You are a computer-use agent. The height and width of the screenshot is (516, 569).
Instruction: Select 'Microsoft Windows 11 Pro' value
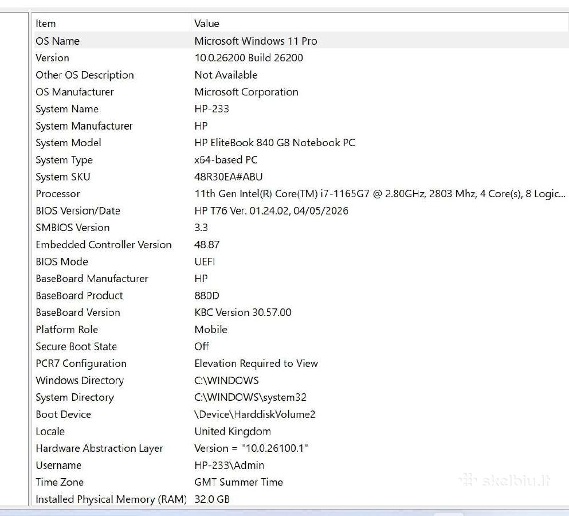tap(256, 41)
